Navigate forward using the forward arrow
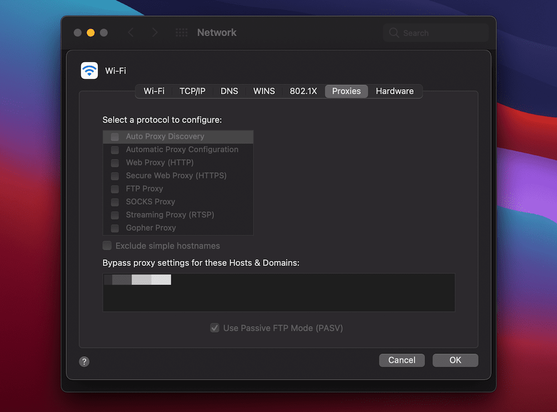Image resolution: width=557 pixels, height=412 pixels. [155, 32]
